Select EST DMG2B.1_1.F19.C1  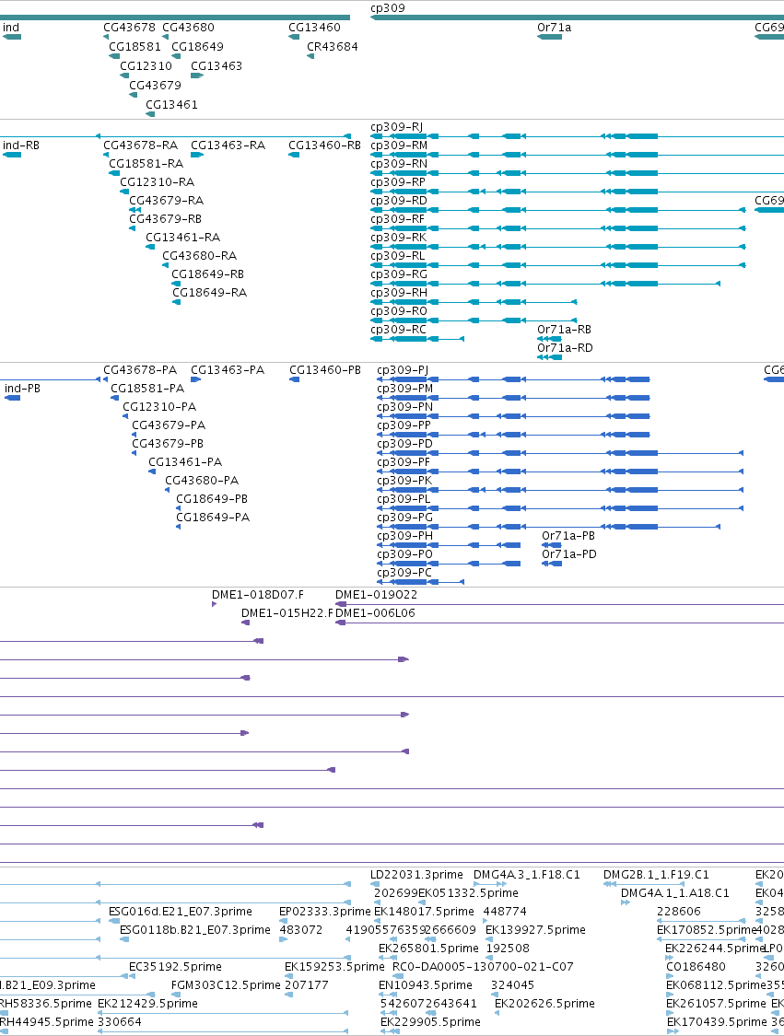tap(656, 874)
